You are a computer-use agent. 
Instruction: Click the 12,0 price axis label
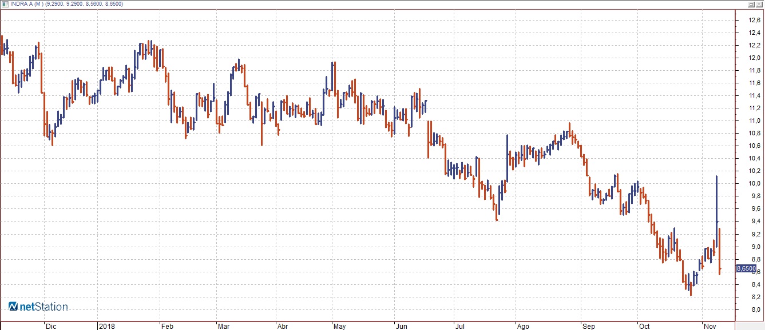coord(754,58)
